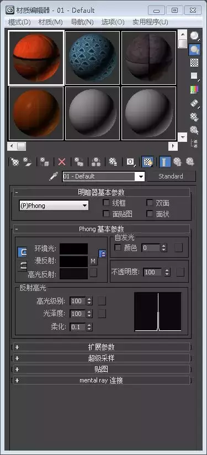Click the 柔化 spinner arrows
Image resolution: width=207 pixels, height=455 pixels.
(89, 327)
